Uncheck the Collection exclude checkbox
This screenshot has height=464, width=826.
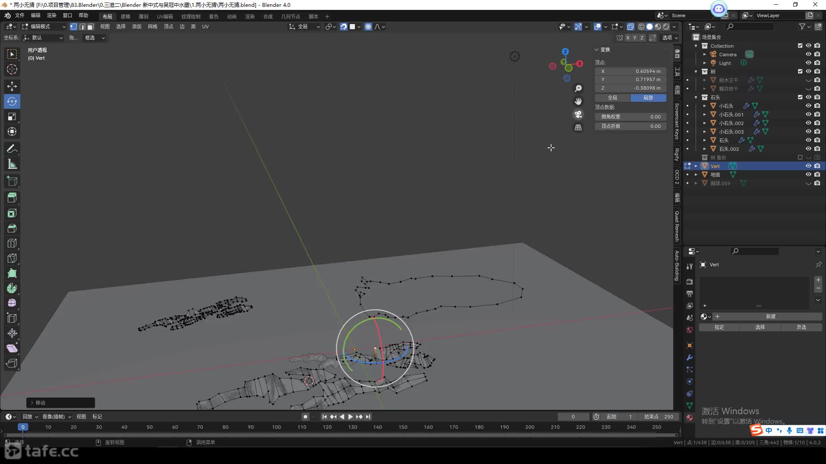pyautogui.click(x=800, y=46)
